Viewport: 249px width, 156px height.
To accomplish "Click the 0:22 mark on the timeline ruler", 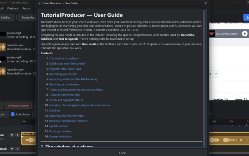I will point(214,121).
